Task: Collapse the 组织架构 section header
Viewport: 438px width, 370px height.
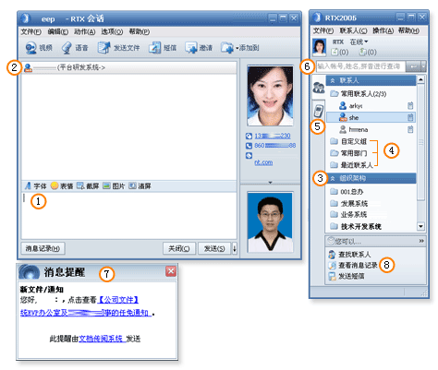Action: click(x=371, y=178)
